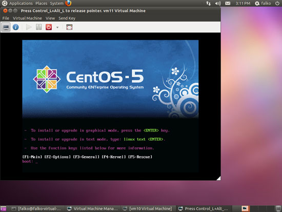Open the Send Key menu
282x212 pixels.
click(67, 18)
